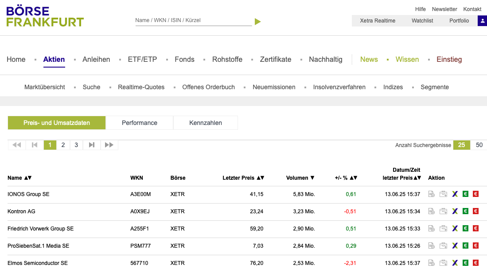Click Xetra Realtime button
Viewport: 487px width, 272px height.
coord(378,21)
